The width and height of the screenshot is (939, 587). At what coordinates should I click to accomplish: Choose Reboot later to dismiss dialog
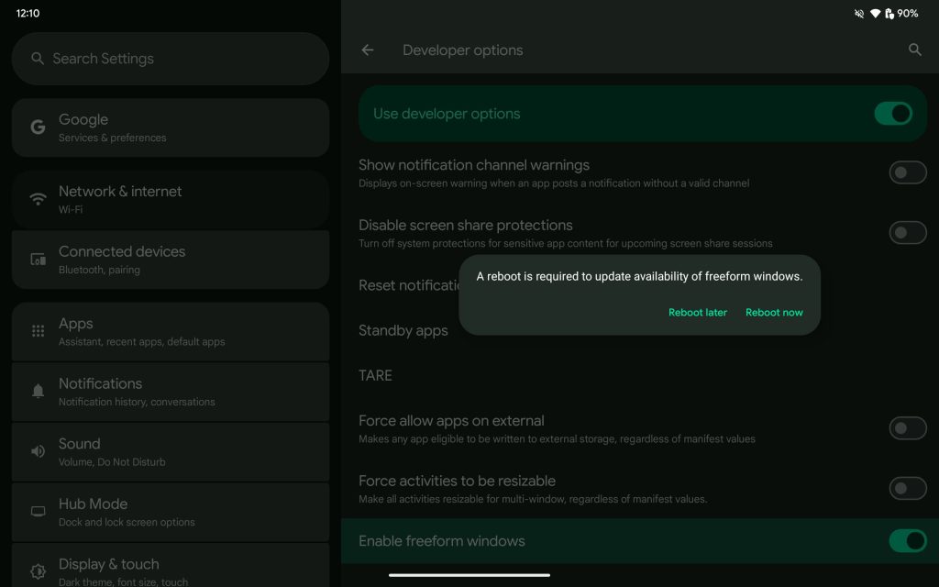[x=698, y=312]
